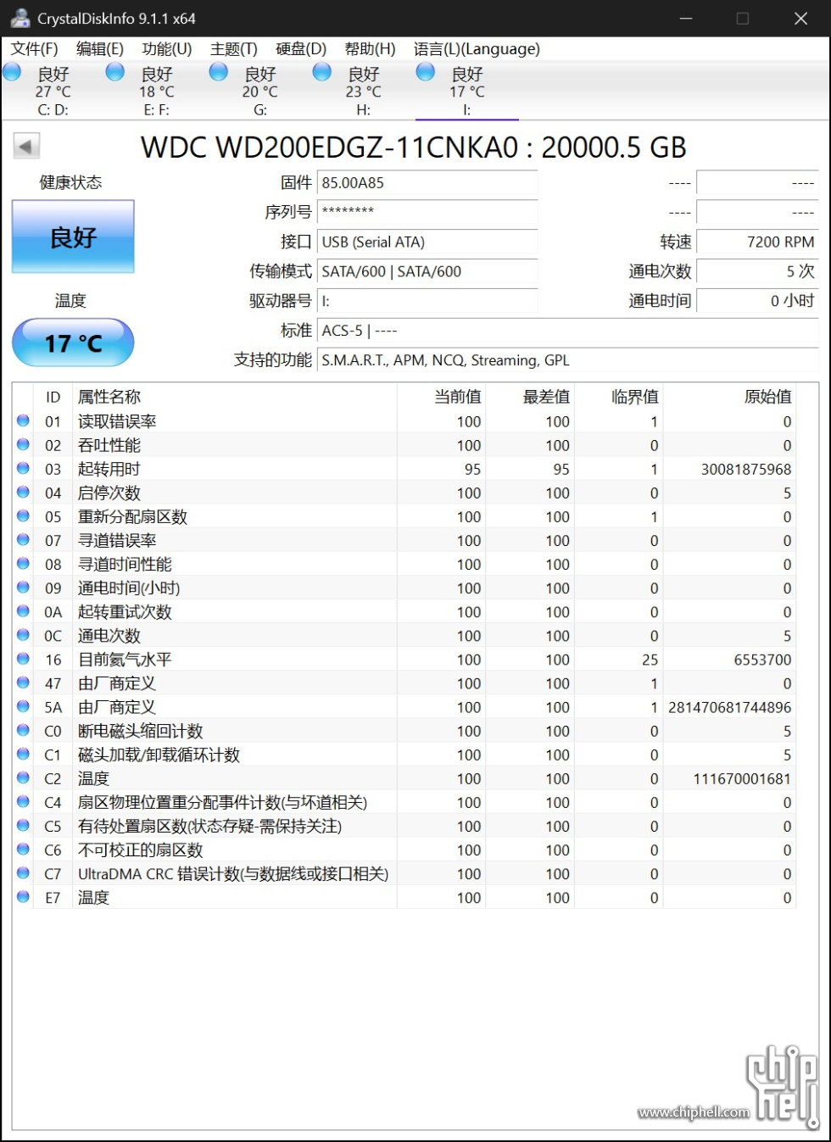Click the 17 °C temperature button
The image size is (831, 1142).
[x=72, y=343]
